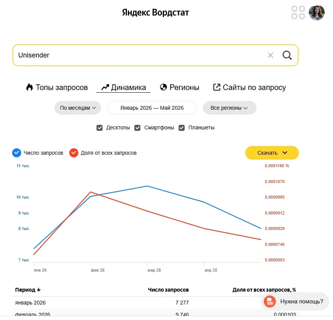The height and width of the screenshot is (320, 333).
Task: Switch to Сайты по запросу tab
Action: [x=249, y=87]
